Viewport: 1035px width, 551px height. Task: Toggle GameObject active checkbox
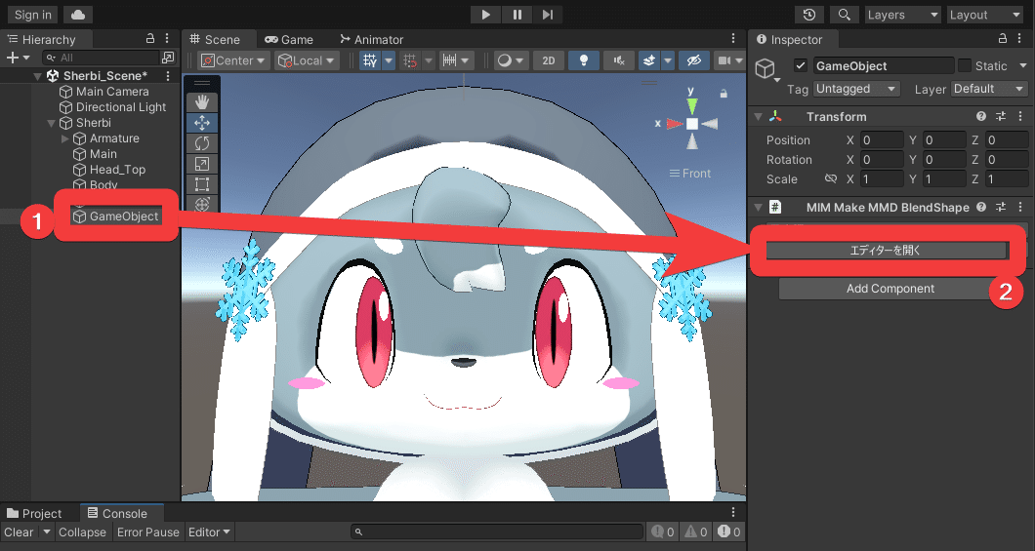pos(801,65)
